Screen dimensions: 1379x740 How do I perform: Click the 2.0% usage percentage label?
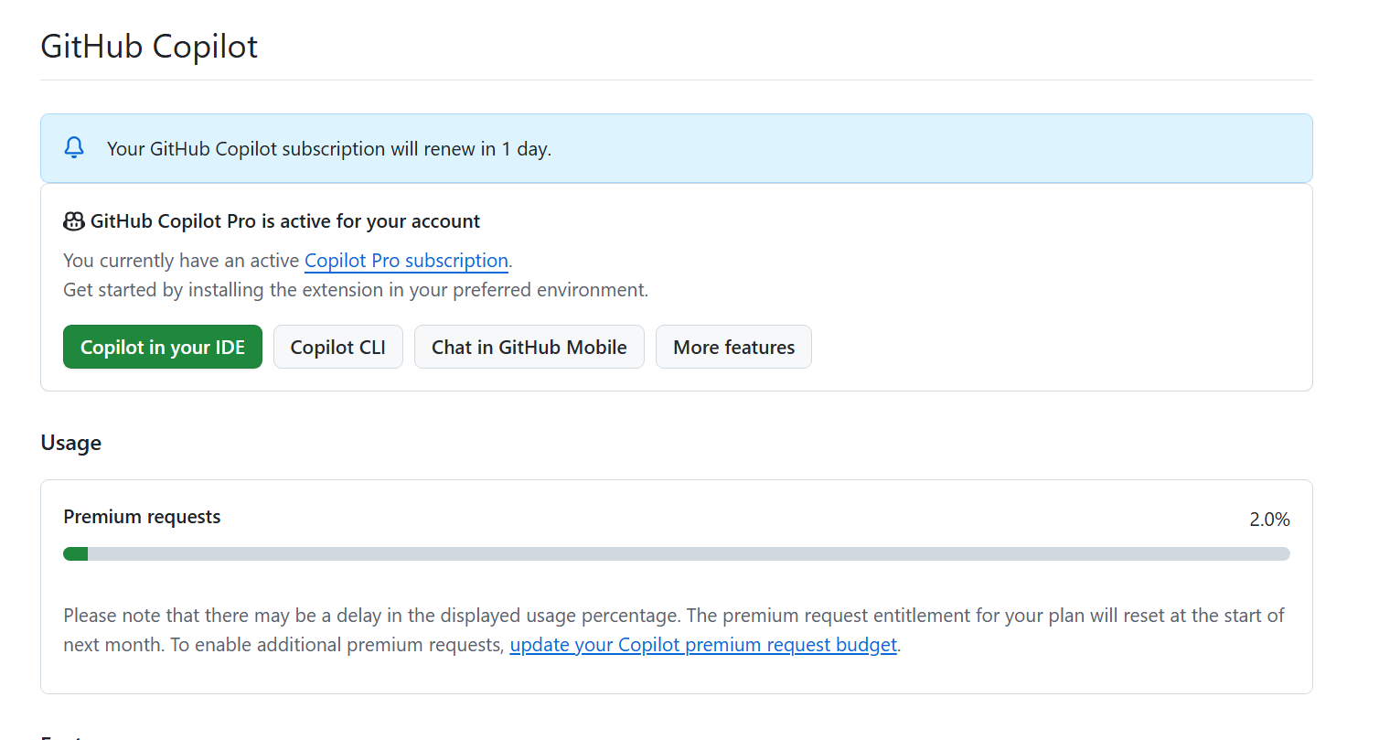point(1269,520)
